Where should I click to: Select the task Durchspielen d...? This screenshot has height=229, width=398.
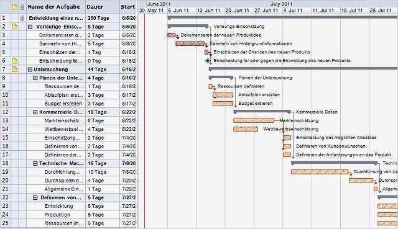[63, 181]
